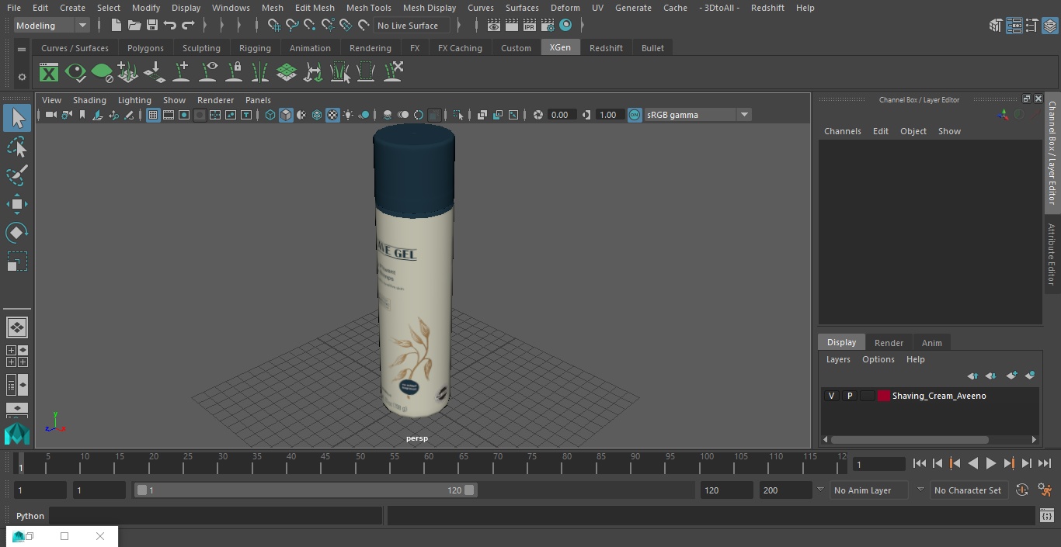The image size is (1061, 547).
Task: Open the Modeling menu set dropdown
Action: (x=52, y=26)
